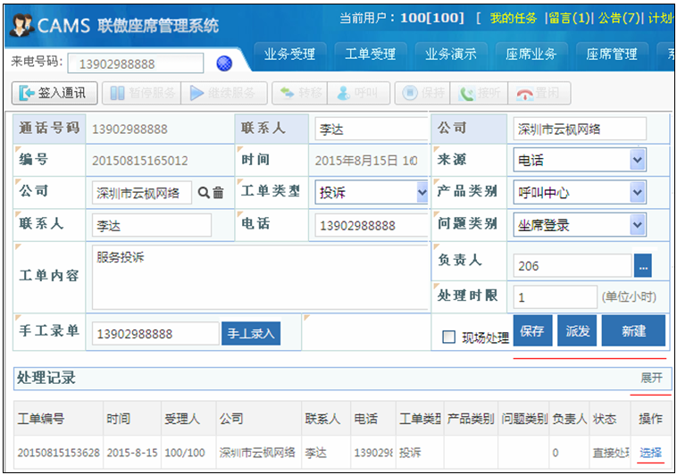The height and width of the screenshot is (475, 677).
Task: Open the 来源 dropdown showing 电话
Action: pyautogui.click(x=637, y=161)
